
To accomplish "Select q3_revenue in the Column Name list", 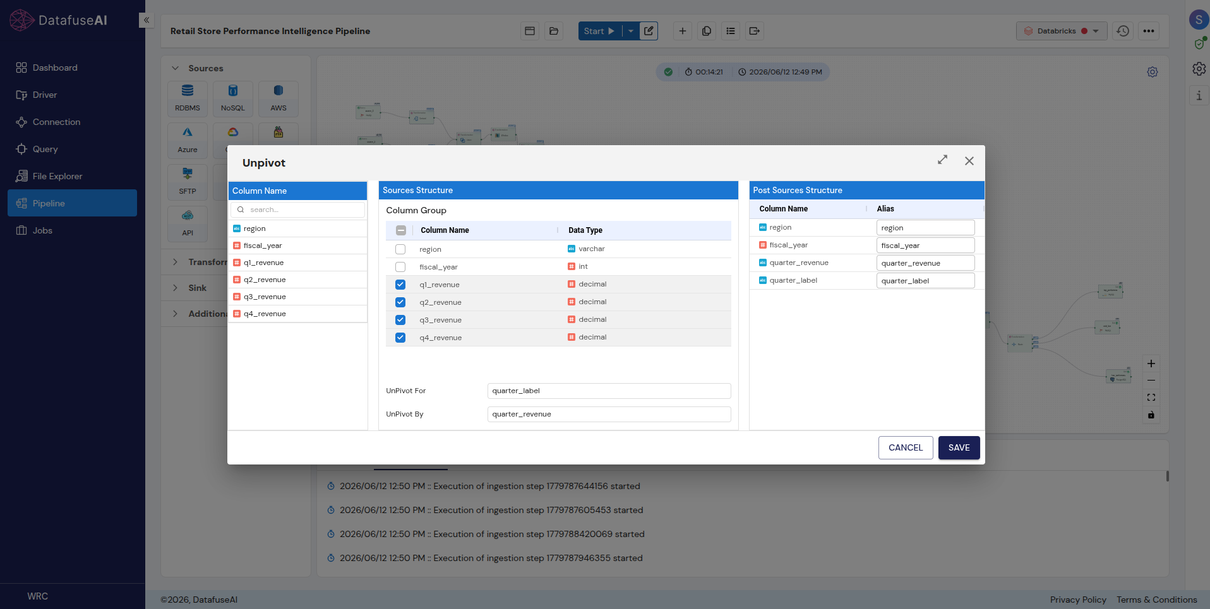I will tap(297, 297).
